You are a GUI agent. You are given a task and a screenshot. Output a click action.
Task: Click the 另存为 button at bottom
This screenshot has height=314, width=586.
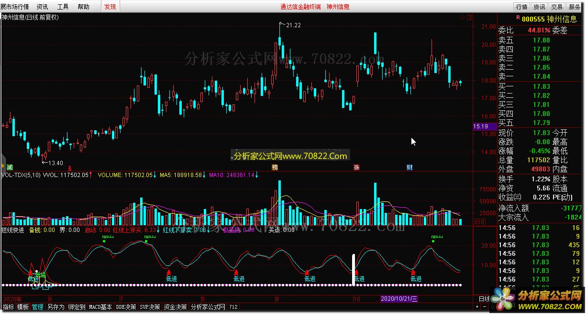(x=55, y=307)
